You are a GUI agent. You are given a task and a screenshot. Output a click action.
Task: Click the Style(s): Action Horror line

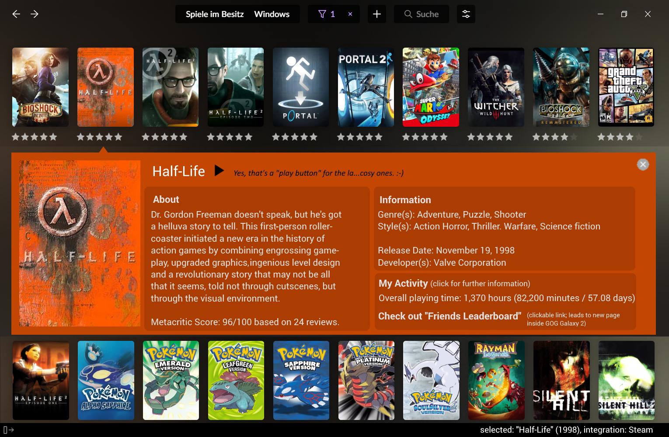pos(489,226)
